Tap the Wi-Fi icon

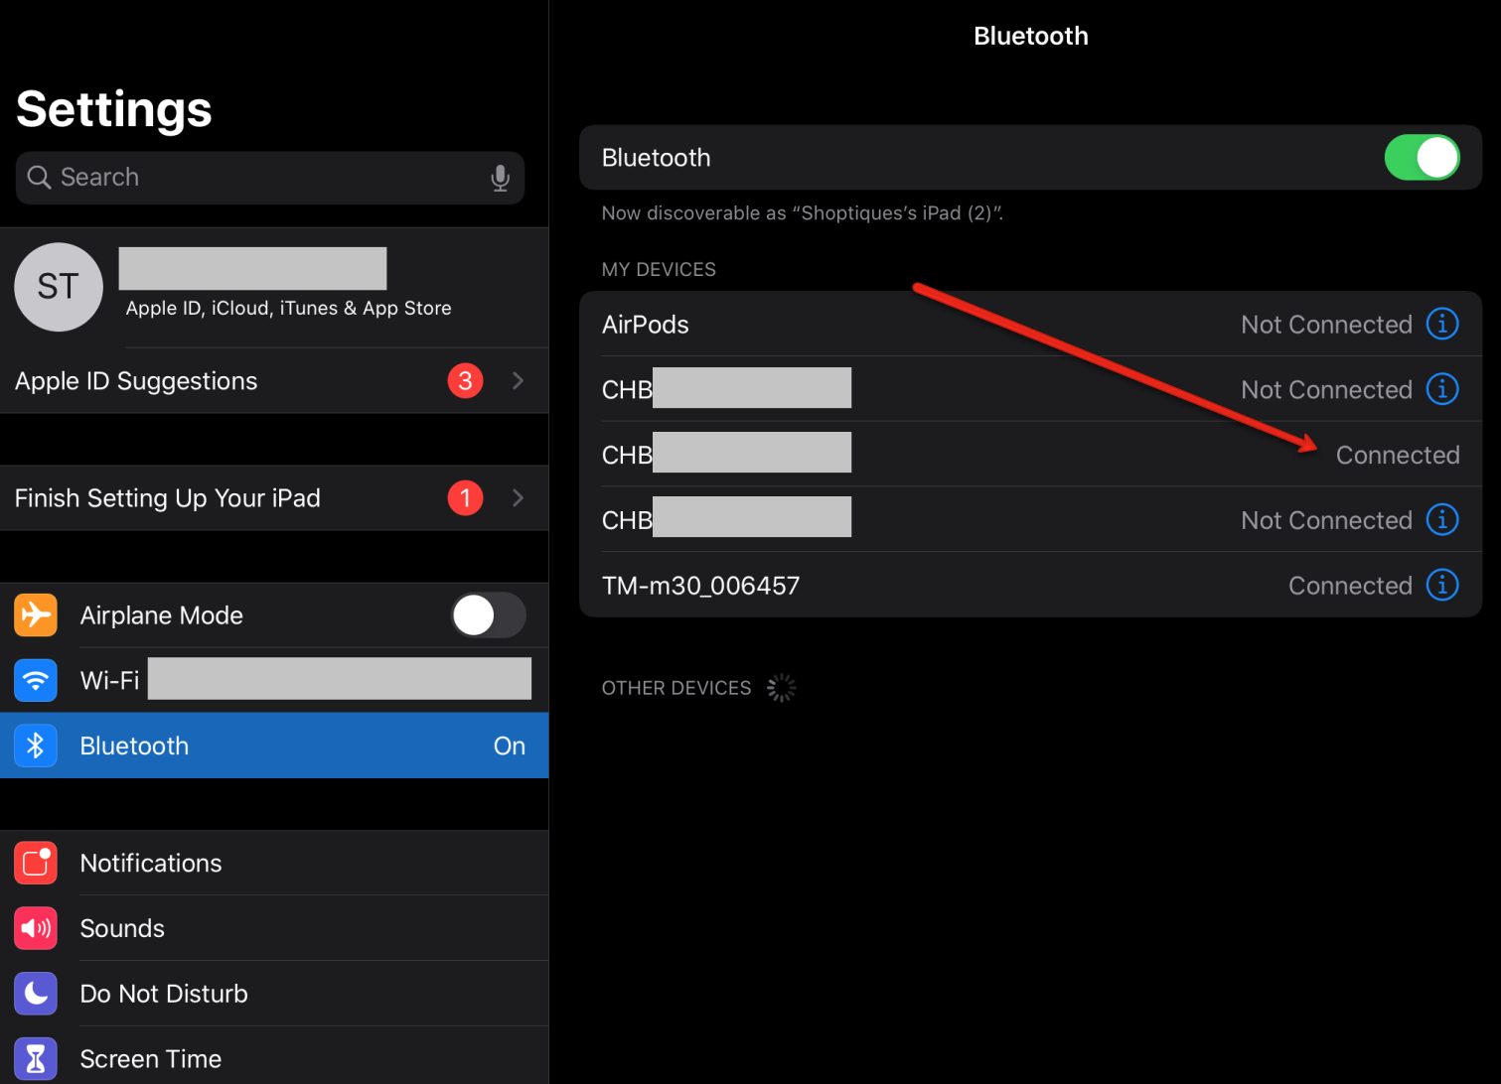[36, 680]
